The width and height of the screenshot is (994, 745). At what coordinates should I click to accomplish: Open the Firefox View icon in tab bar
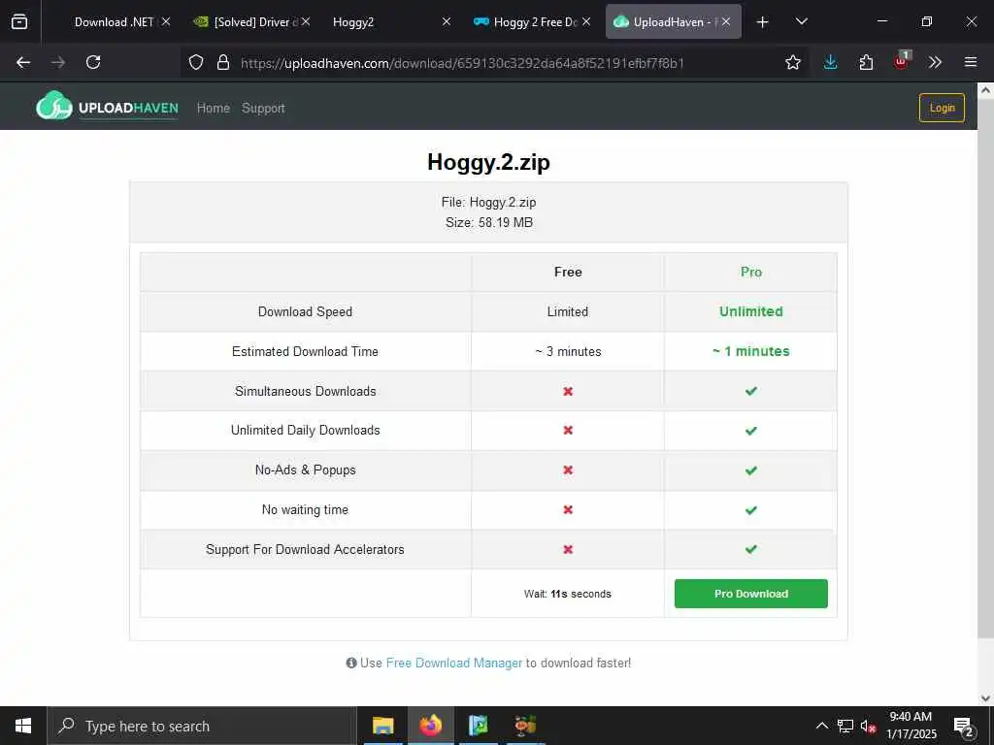coord(19,21)
